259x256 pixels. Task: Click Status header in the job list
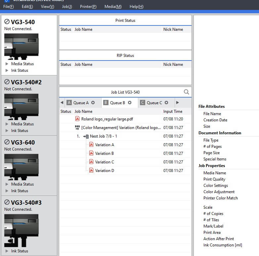(66, 111)
